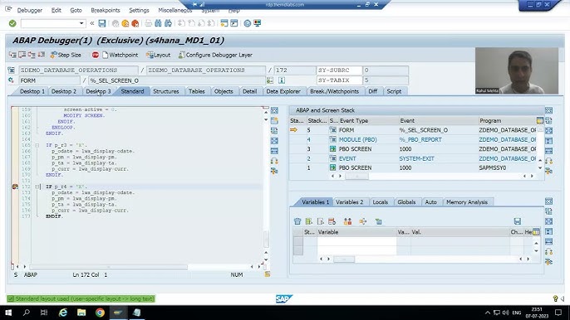Collapse the IF p_r4 code block

pyautogui.click(x=37, y=187)
